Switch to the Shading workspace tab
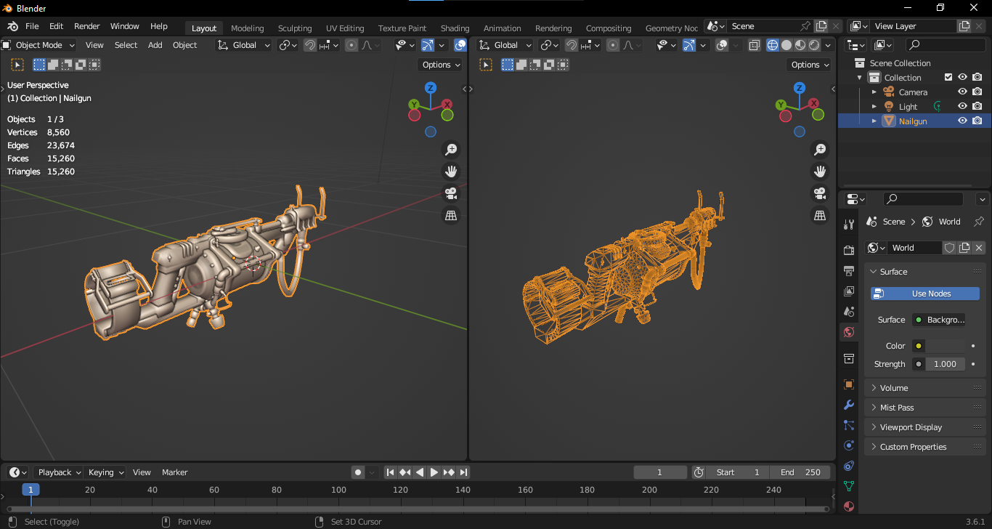Viewport: 992px width, 529px height. point(455,28)
